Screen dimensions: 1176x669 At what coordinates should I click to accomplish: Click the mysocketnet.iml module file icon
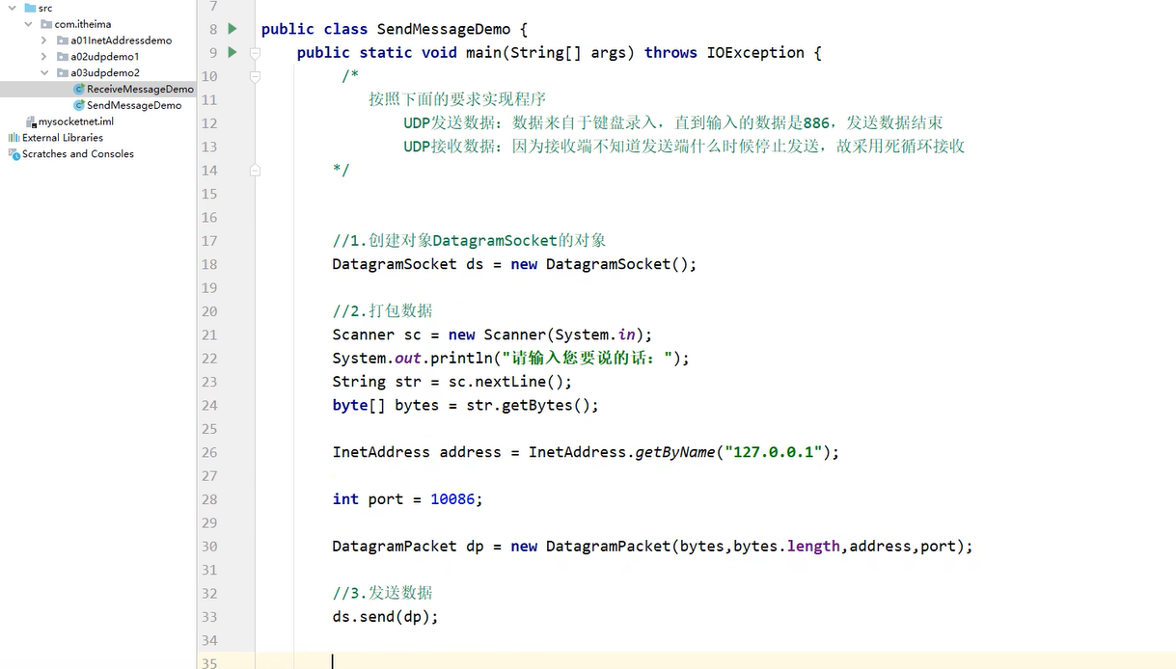click(31, 121)
